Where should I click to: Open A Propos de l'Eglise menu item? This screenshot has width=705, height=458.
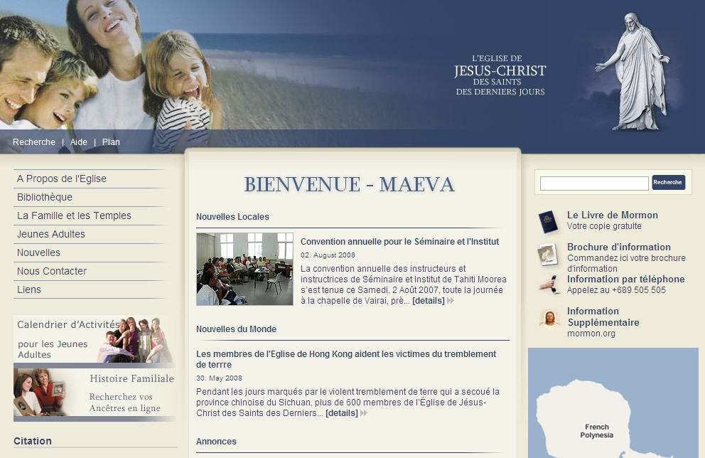pos(62,179)
